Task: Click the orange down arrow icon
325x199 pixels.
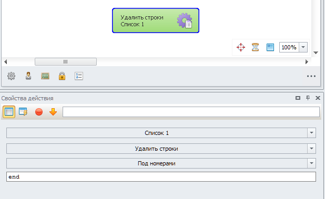Action: pyautogui.click(x=53, y=112)
